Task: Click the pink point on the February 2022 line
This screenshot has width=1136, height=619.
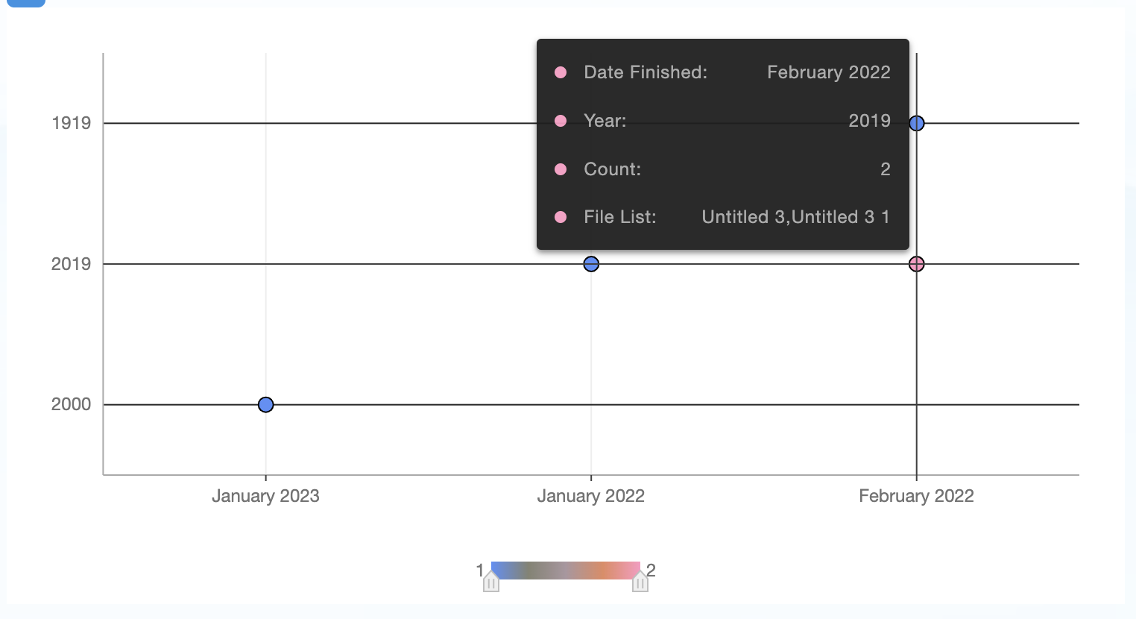Action: coord(916,263)
